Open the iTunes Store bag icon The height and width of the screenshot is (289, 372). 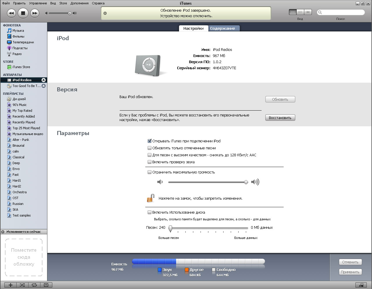tap(9, 67)
